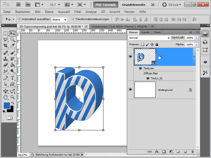This screenshot has width=211, height=158.
Task: Select the PSD-Tutorials workspace
Action: pyautogui.click(x=106, y=5)
